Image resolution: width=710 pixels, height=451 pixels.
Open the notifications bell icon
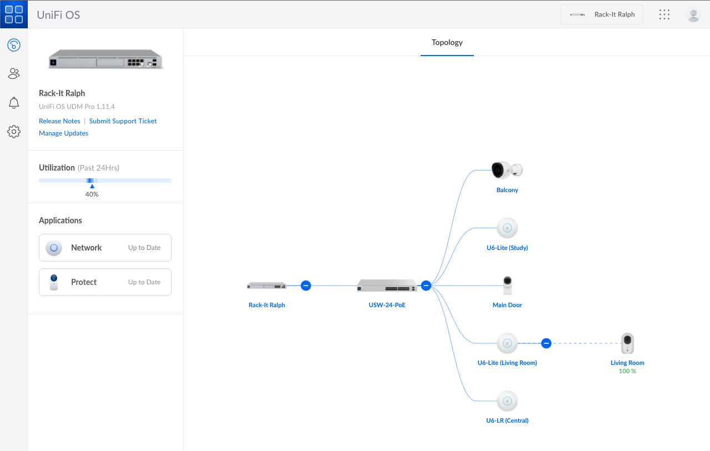point(14,103)
